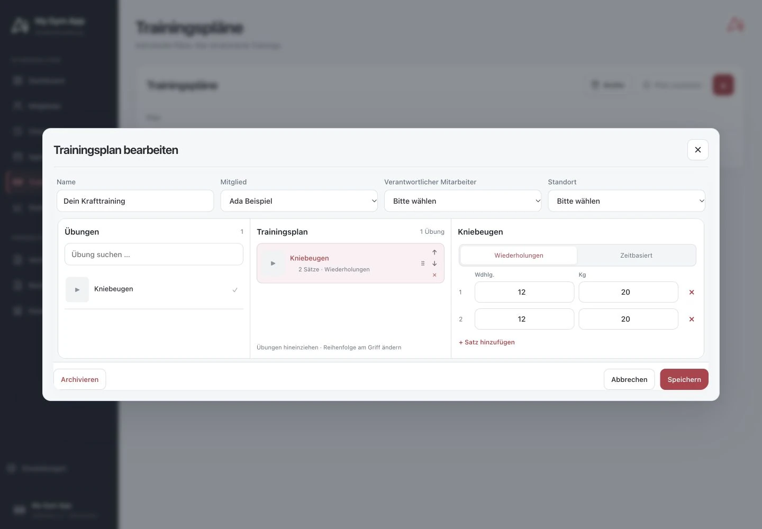Click the '2 Sätze · Wiederholungen' subtitle
This screenshot has height=529, width=762.
pyautogui.click(x=334, y=270)
